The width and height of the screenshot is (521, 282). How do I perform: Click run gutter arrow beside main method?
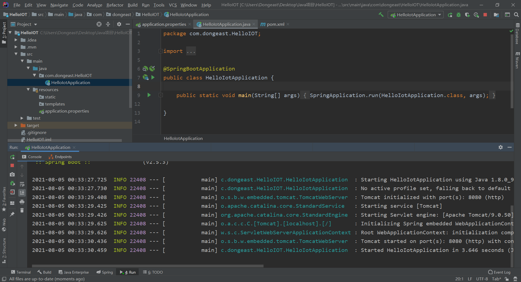[x=149, y=95]
